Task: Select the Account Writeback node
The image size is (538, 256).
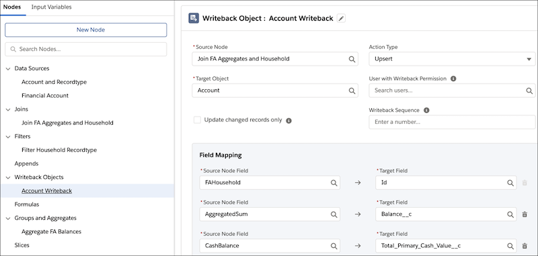Action: point(46,191)
